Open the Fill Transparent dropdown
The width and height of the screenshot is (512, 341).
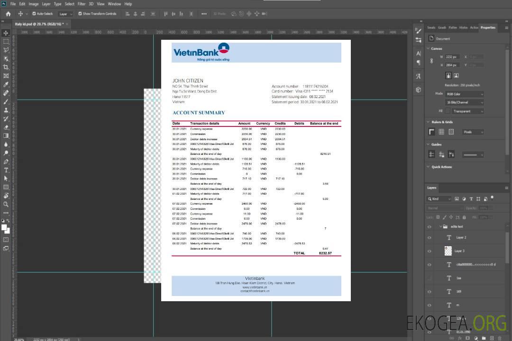coord(468,111)
